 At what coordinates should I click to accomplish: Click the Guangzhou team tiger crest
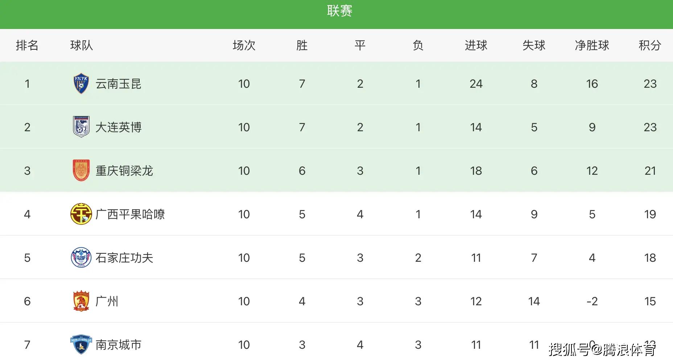(81, 301)
